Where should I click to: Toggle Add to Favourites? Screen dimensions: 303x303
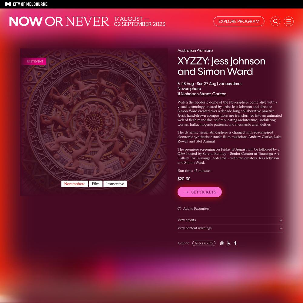point(193,208)
